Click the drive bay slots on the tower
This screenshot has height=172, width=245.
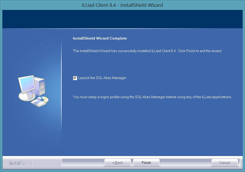pyautogui.click(x=42, y=83)
